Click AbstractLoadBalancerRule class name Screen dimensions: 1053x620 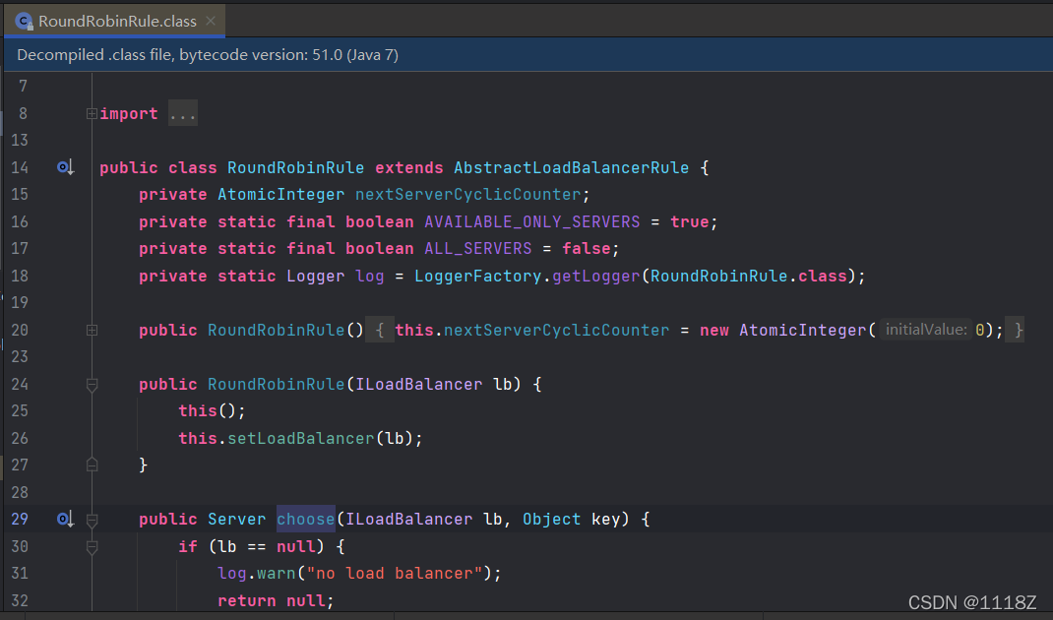click(572, 168)
